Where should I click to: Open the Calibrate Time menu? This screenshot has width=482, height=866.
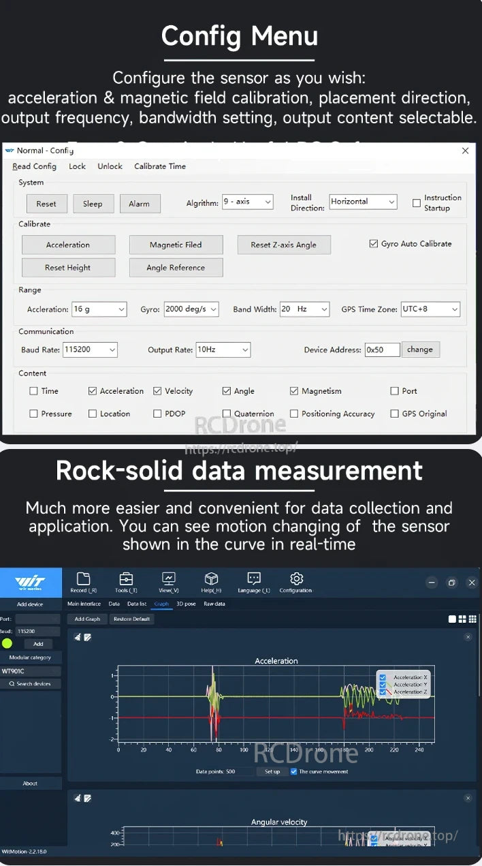point(160,166)
